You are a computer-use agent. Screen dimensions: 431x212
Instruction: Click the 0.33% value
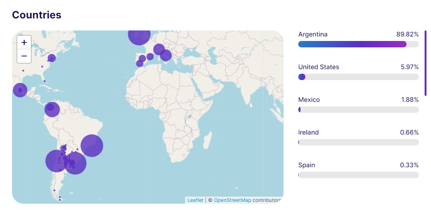(409, 165)
